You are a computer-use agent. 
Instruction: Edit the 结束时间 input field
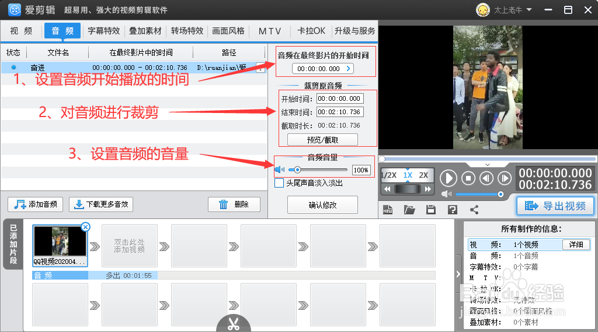[340, 112]
